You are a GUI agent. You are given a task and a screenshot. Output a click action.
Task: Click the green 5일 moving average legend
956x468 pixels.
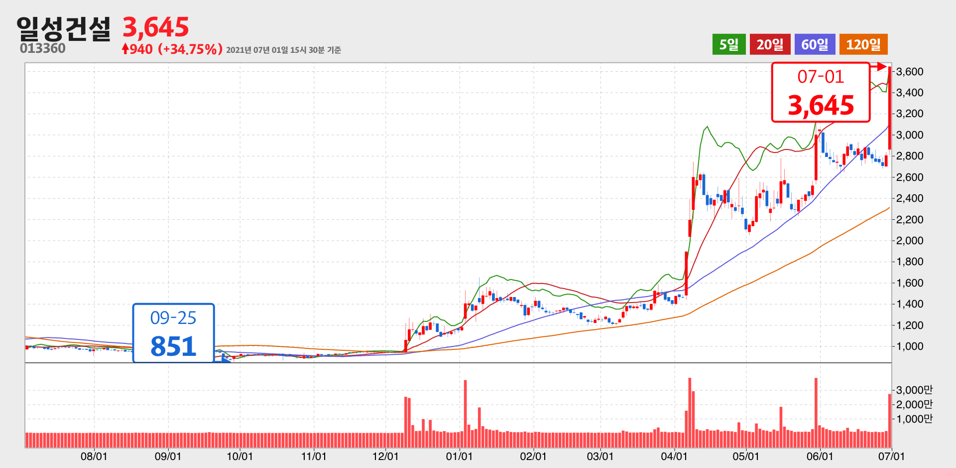[x=729, y=44]
